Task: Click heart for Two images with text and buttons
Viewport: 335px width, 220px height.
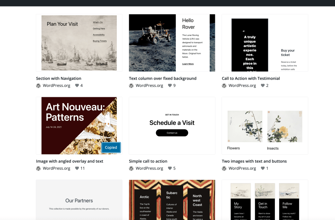Action: point(263,168)
